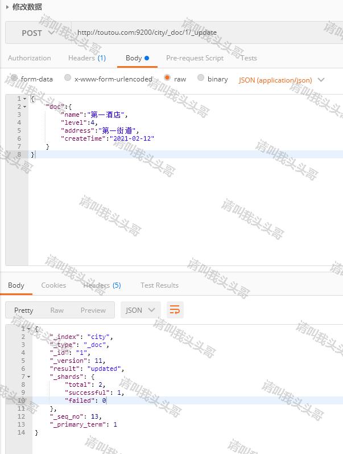Click "_seq_no": 13 response line

[x=76, y=416]
